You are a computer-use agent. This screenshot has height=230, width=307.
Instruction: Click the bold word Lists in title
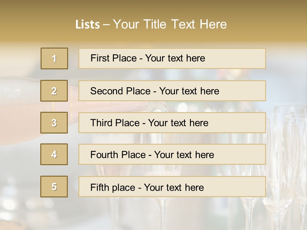[x=88, y=25]
